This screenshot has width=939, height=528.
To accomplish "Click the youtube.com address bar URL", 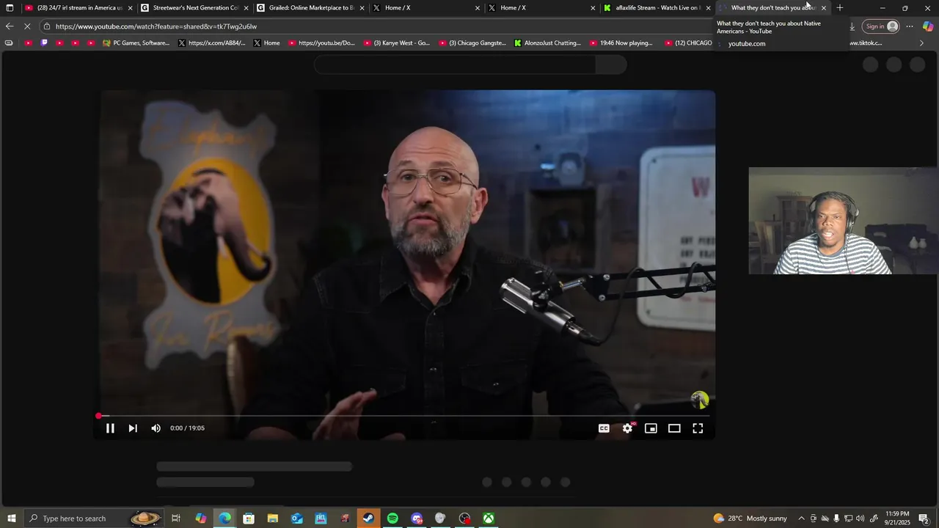I will point(156,26).
